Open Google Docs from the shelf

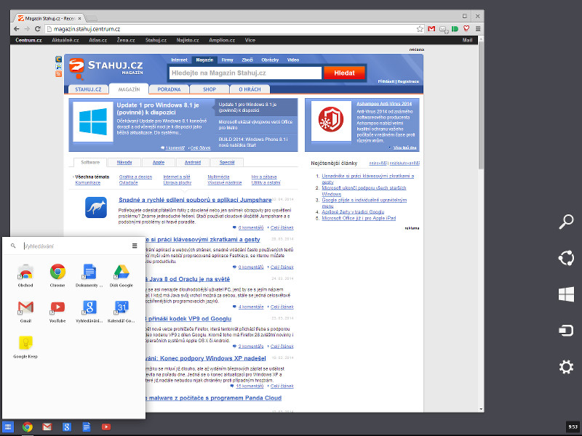(x=87, y=427)
